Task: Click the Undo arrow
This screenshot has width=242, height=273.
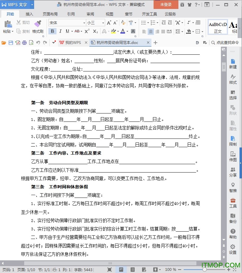Action: tap(38, 42)
